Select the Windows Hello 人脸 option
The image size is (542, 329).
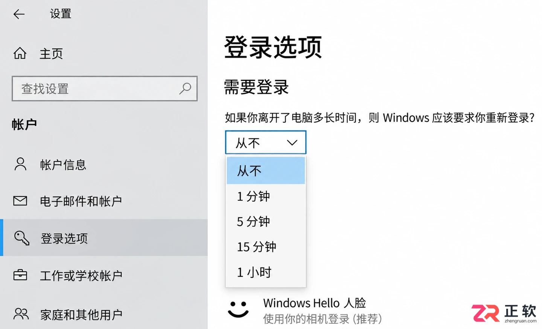coord(314,303)
